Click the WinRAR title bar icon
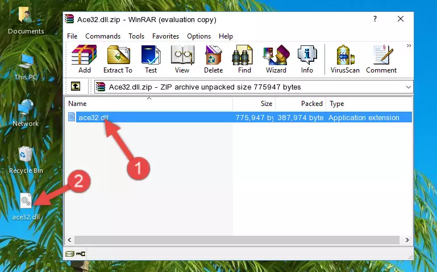 click(69, 19)
